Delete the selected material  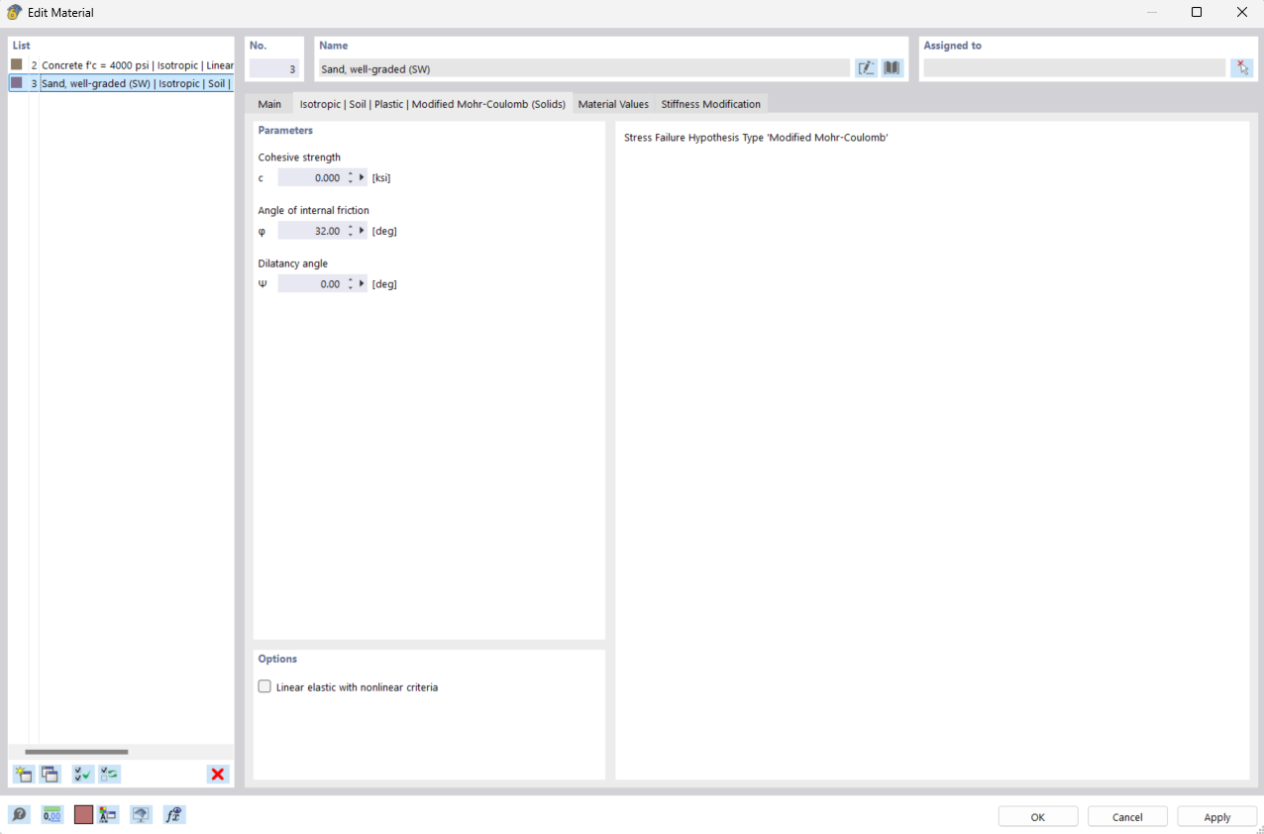coord(217,774)
